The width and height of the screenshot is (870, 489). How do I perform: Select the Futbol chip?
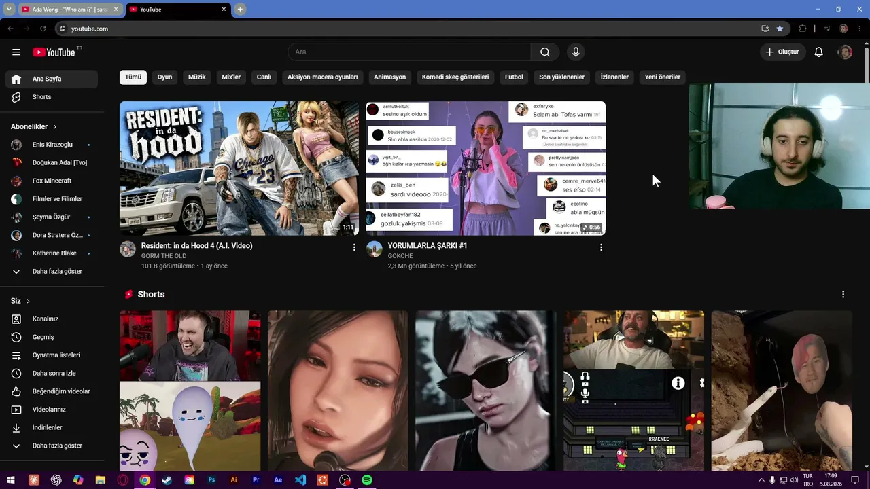[514, 77]
